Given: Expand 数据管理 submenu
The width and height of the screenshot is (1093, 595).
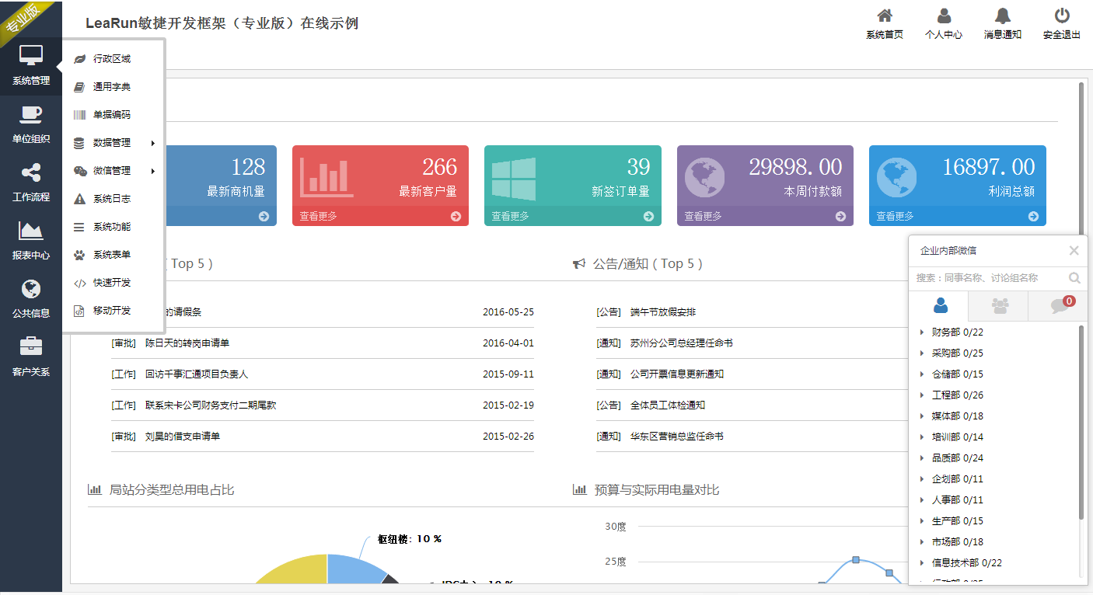Looking at the screenshot, I should pyautogui.click(x=113, y=143).
